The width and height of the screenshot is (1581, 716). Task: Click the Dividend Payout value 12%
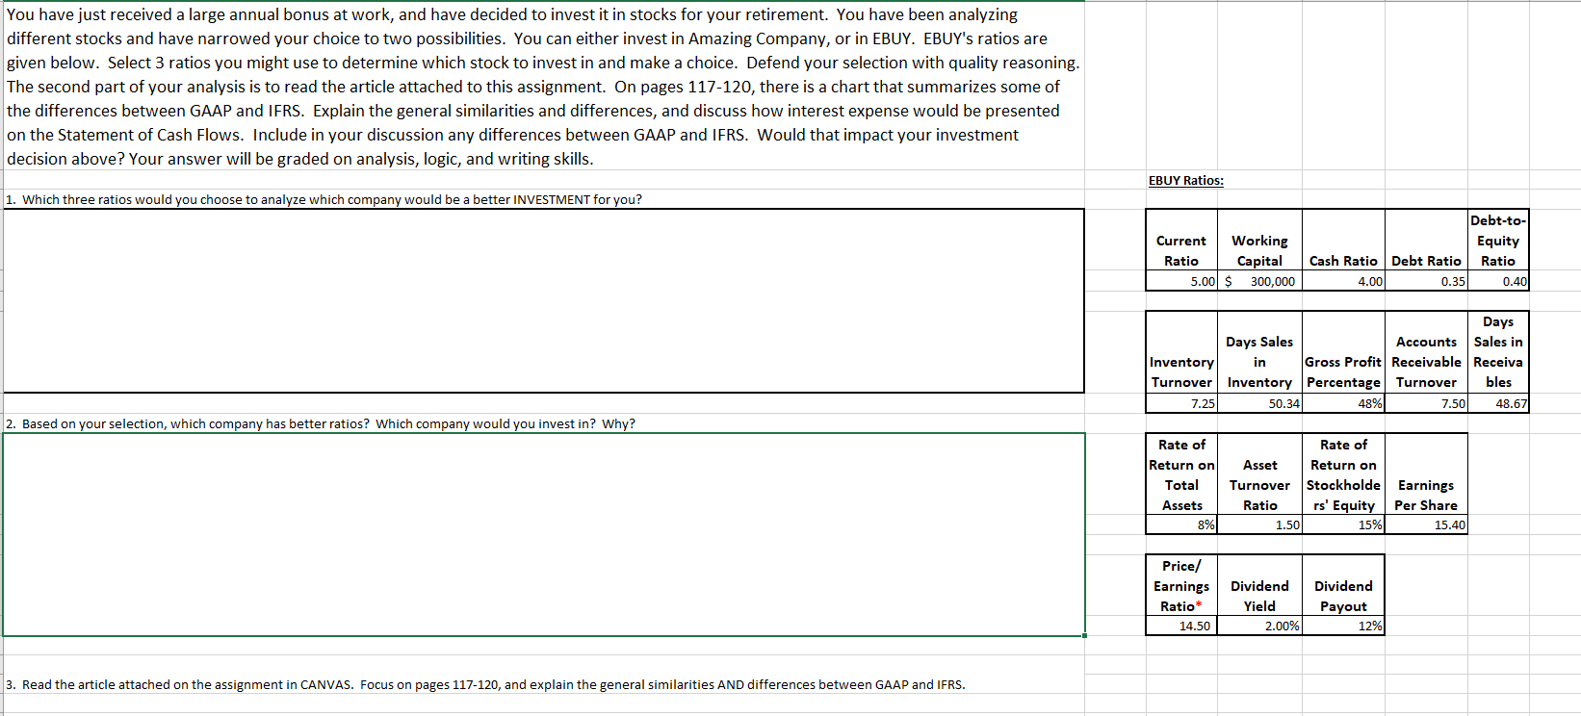pos(1343,626)
